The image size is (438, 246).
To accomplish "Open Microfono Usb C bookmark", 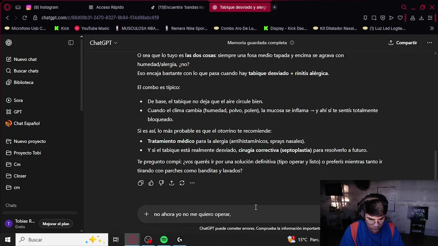I will [x=25, y=28].
